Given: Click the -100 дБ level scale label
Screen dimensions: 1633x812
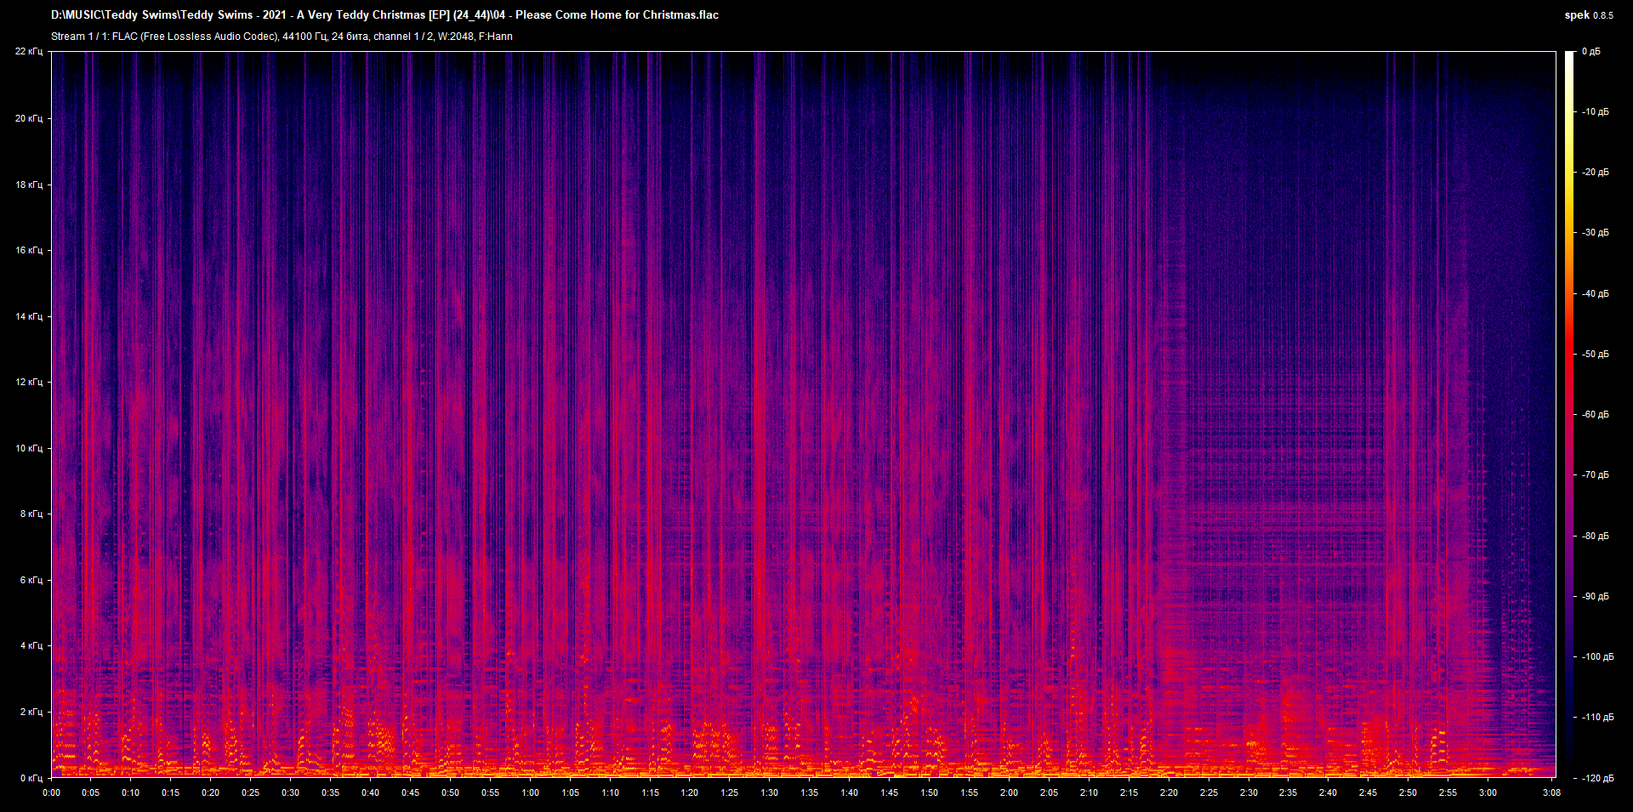Looking at the screenshot, I should click(1597, 657).
